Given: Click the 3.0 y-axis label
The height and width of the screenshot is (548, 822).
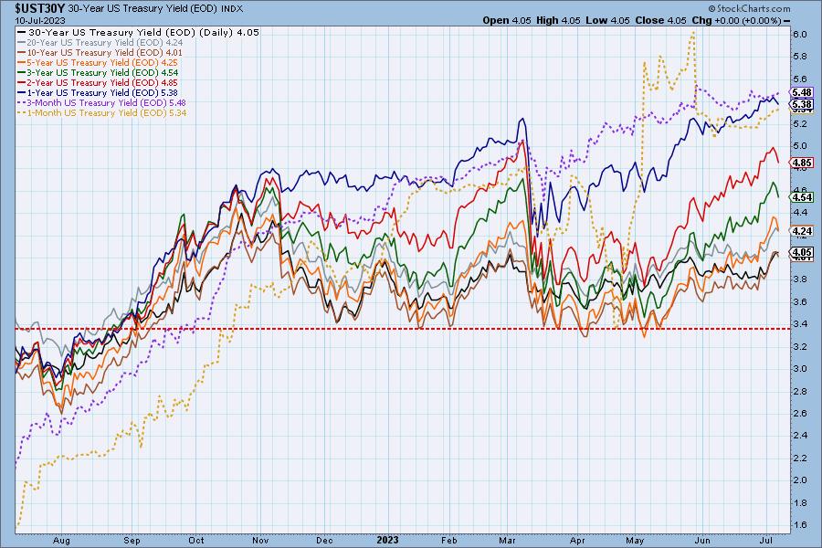Looking at the screenshot, I should 800,369.
